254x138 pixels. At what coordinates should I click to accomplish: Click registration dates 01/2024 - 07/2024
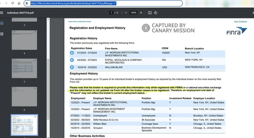coord(87,53)
